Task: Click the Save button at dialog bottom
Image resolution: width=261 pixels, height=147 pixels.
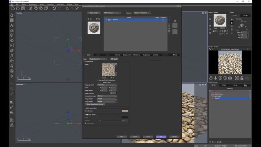Action: coord(148,137)
